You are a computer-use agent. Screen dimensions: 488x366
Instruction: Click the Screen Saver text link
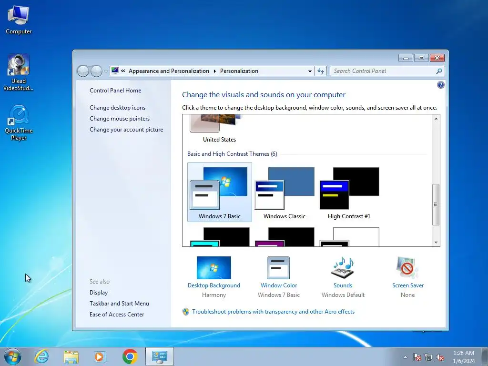(x=408, y=285)
